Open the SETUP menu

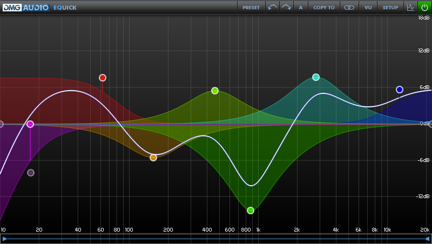[x=390, y=8]
